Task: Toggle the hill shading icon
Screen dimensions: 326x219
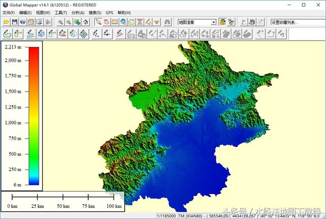Action: [x=223, y=22]
